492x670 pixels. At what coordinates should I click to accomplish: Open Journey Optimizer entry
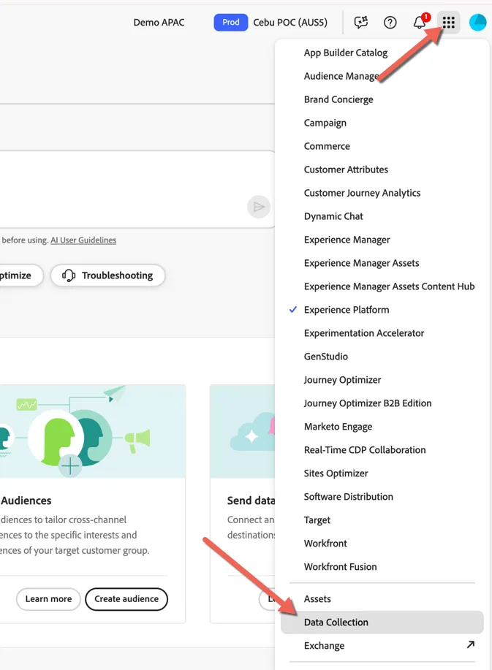point(342,380)
